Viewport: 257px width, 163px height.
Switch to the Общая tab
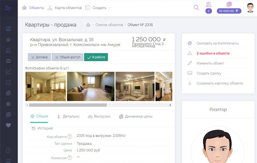pyautogui.click(x=39, y=116)
